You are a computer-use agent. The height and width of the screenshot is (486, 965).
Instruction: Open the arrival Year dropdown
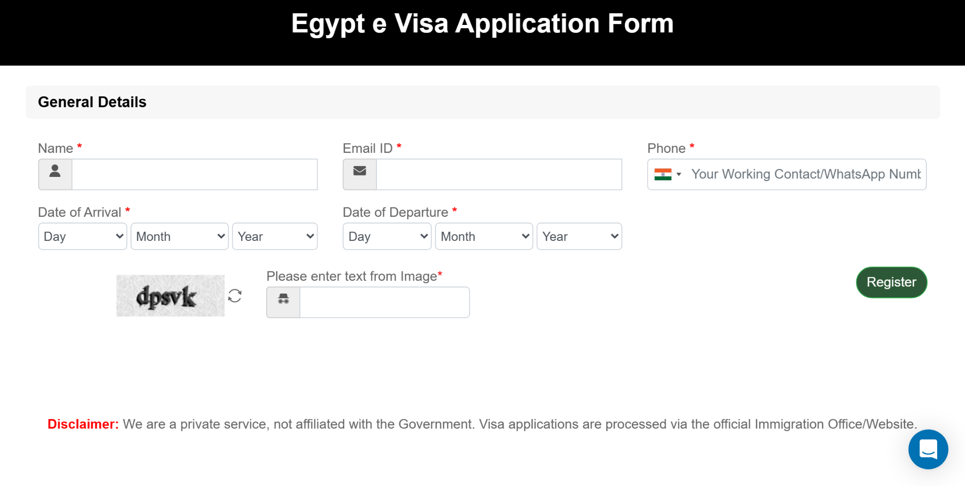point(275,236)
